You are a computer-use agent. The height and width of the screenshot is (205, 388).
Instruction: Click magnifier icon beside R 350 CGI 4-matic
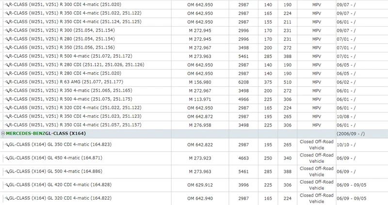point(7,125)
